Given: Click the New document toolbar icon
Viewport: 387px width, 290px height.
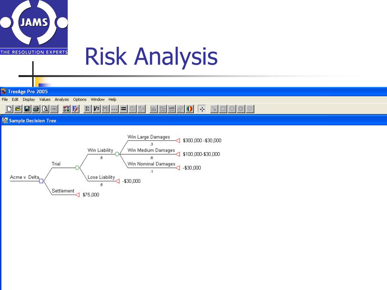Looking at the screenshot, I should 9,109.
